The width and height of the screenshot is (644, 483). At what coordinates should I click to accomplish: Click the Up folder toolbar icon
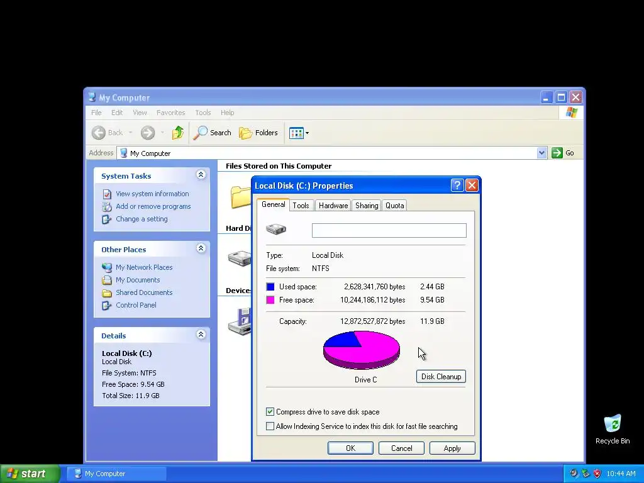[x=177, y=133]
